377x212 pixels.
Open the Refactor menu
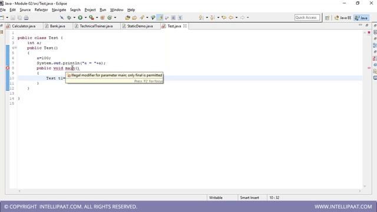point(41,10)
